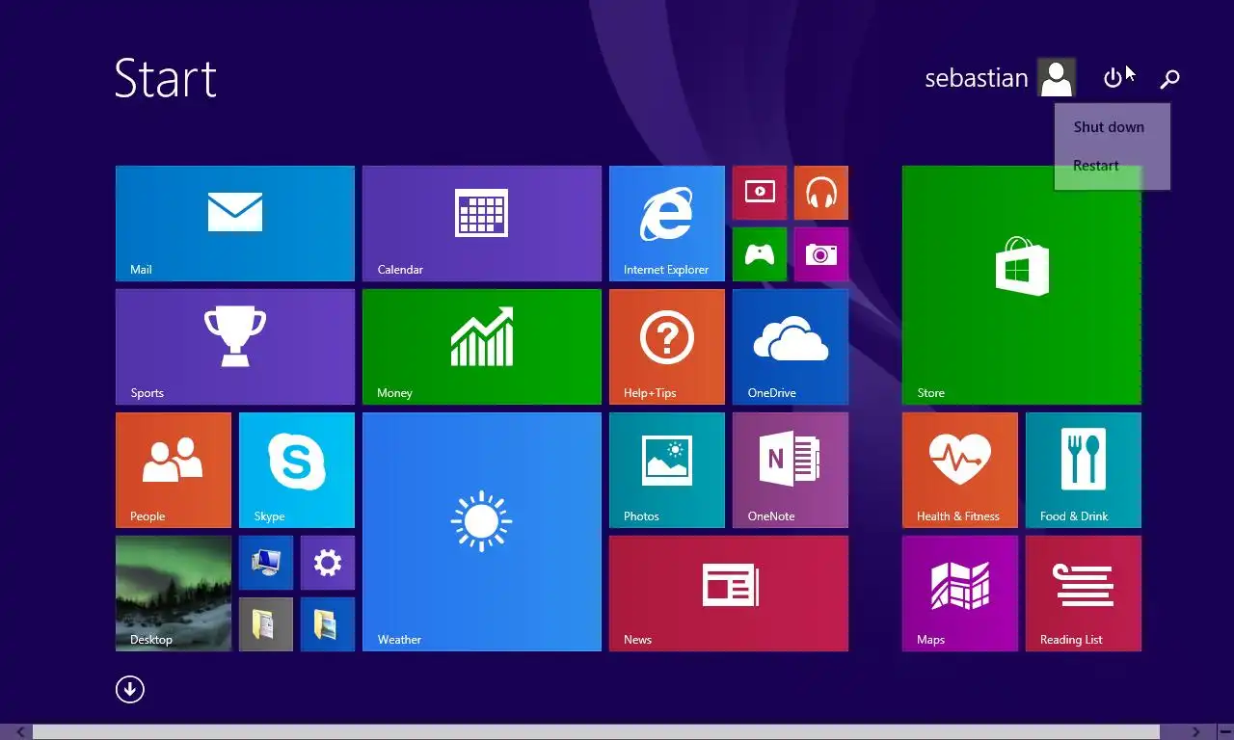The height and width of the screenshot is (740, 1234).
Task: Open the Pictures folder small tile
Action: (328, 624)
